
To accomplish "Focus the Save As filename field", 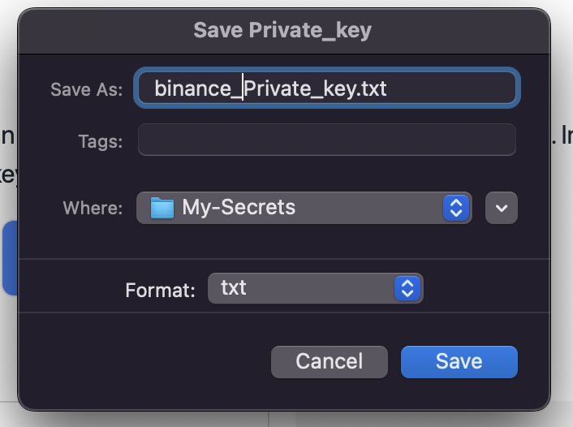I will 327,88.
